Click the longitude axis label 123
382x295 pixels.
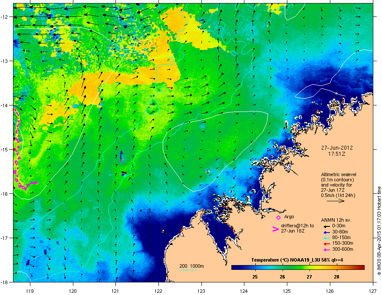pos(201,291)
